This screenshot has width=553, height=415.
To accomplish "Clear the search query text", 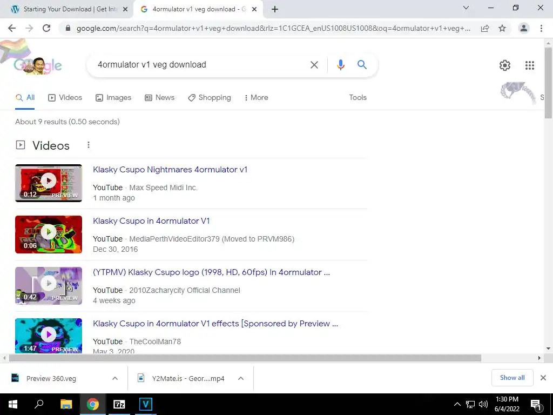I will [x=314, y=65].
